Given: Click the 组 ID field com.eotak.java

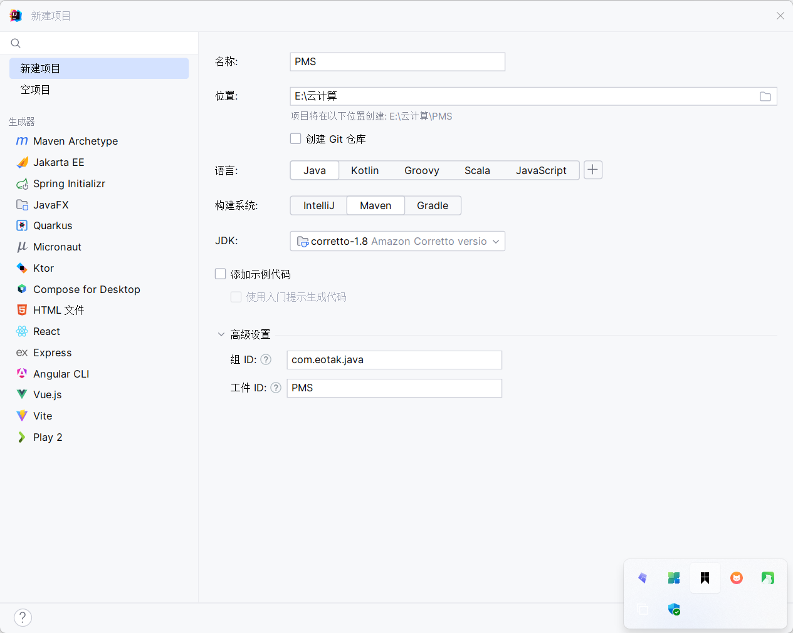Looking at the screenshot, I should [x=394, y=359].
